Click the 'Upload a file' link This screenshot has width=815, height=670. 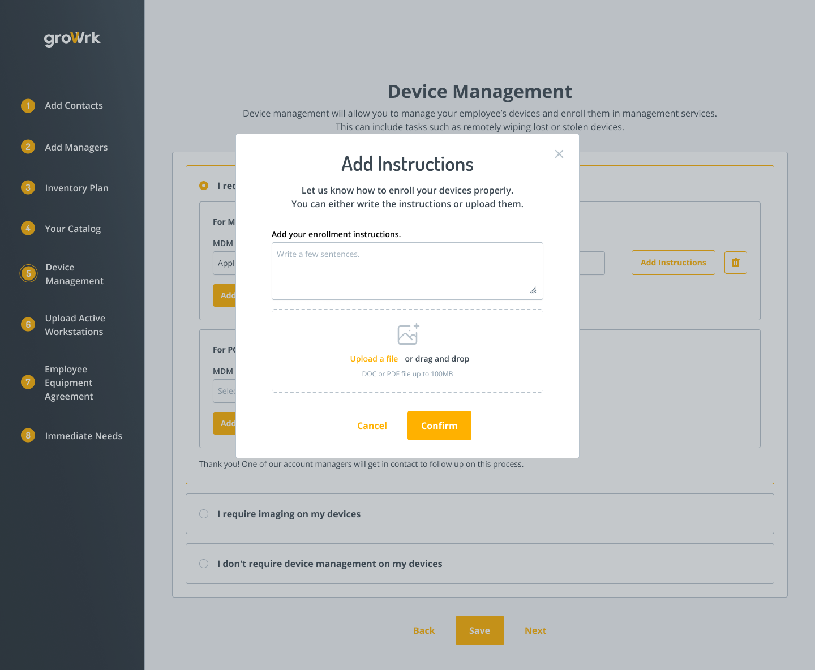374,358
